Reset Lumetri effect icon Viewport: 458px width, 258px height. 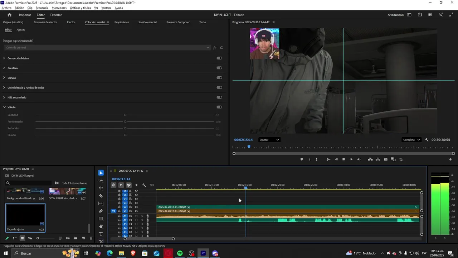pos(221,48)
